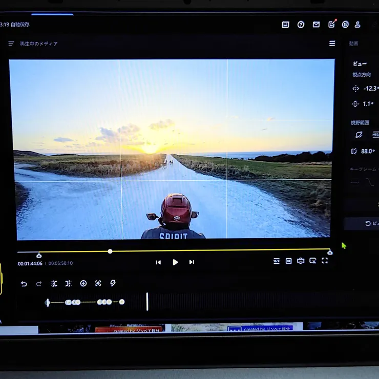Image resolution: width=379 pixels, height=379 pixels.
Task: Open the 16:9 aspect ratio selector
Action: (x=277, y=261)
